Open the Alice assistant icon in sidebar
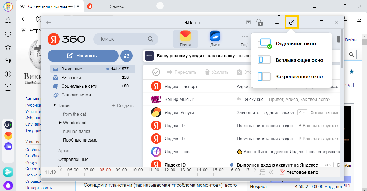The width and height of the screenshot is (367, 191). 8,185
